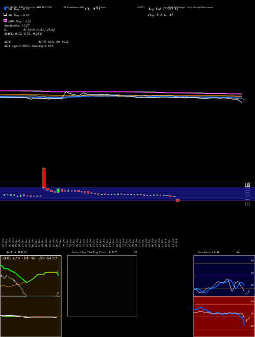Select the tall red candlestick in price chart
Screen dimensions: 255x337
click(43, 178)
